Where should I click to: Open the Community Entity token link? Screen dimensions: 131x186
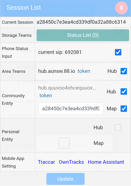coord(46,95)
